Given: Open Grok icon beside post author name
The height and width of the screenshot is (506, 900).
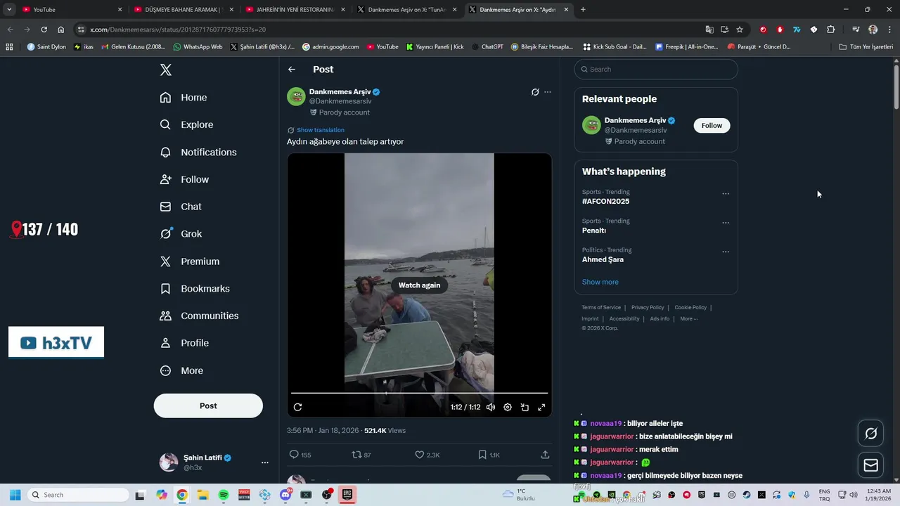Looking at the screenshot, I should [535, 92].
